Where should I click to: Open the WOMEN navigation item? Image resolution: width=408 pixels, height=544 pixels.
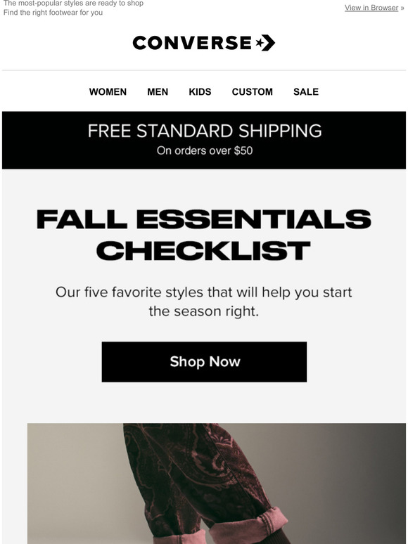[x=108, y=91]
